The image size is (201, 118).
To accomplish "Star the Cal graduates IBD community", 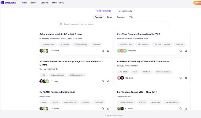I will click(108, 51).
